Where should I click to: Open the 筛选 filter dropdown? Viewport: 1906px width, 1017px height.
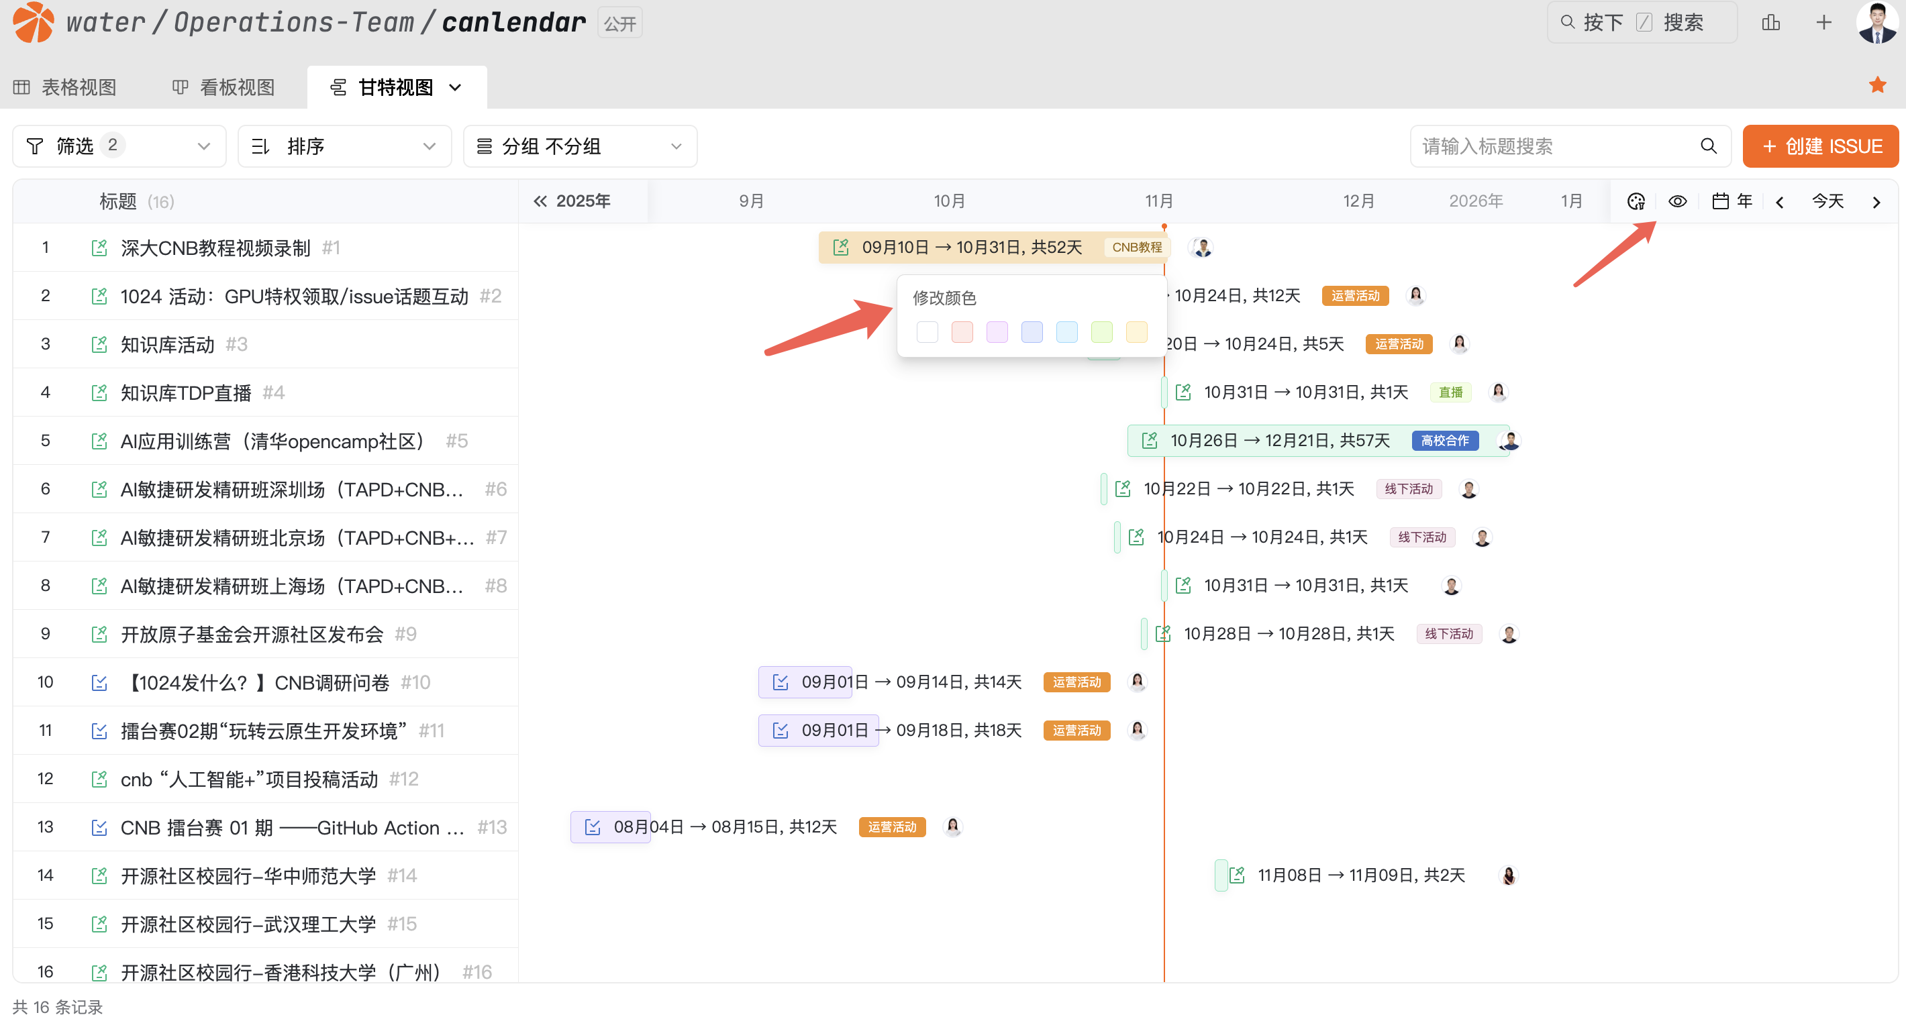[x=118, y=146]
